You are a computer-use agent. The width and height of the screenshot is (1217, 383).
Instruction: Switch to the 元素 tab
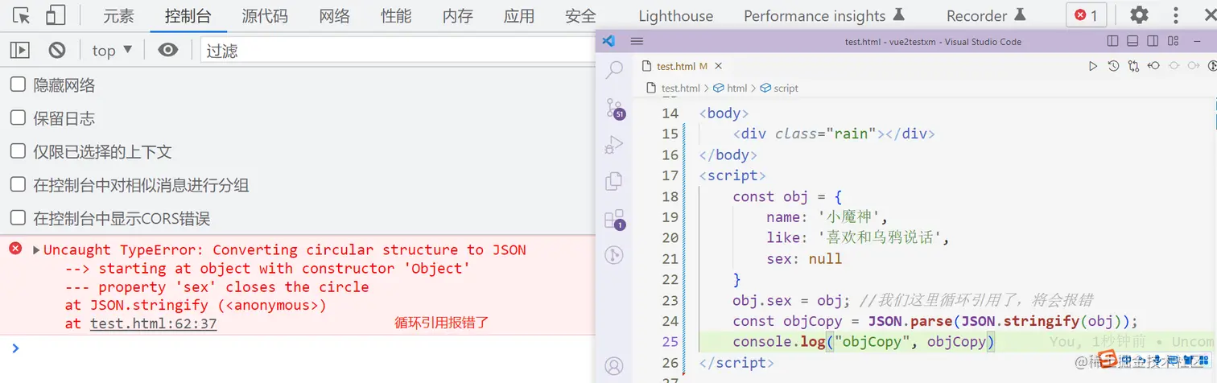point(118,15)
